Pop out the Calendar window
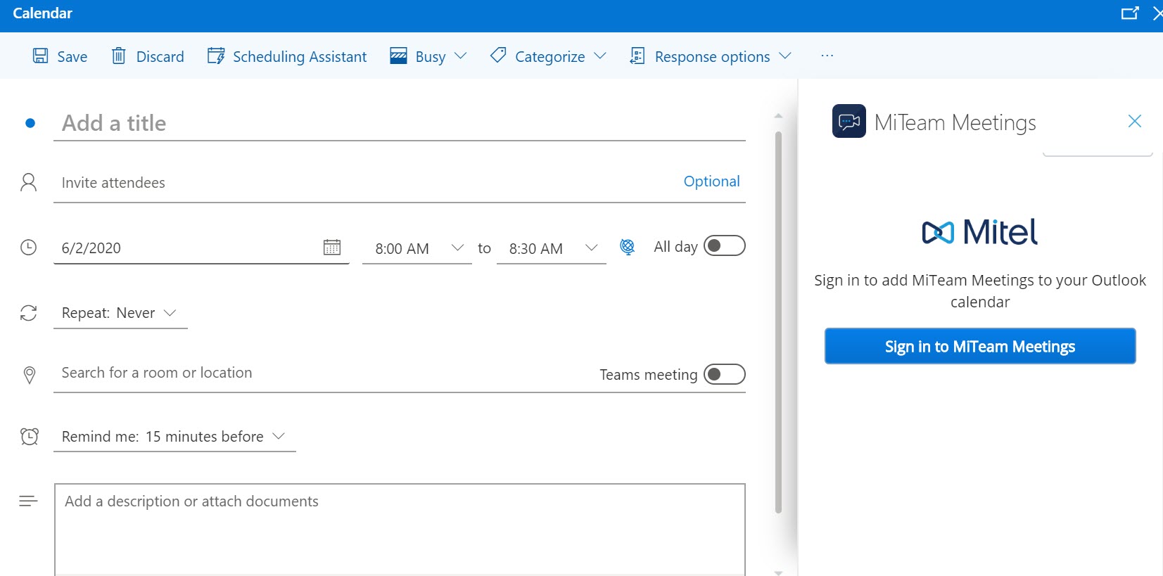 (x=1129, y=13)
